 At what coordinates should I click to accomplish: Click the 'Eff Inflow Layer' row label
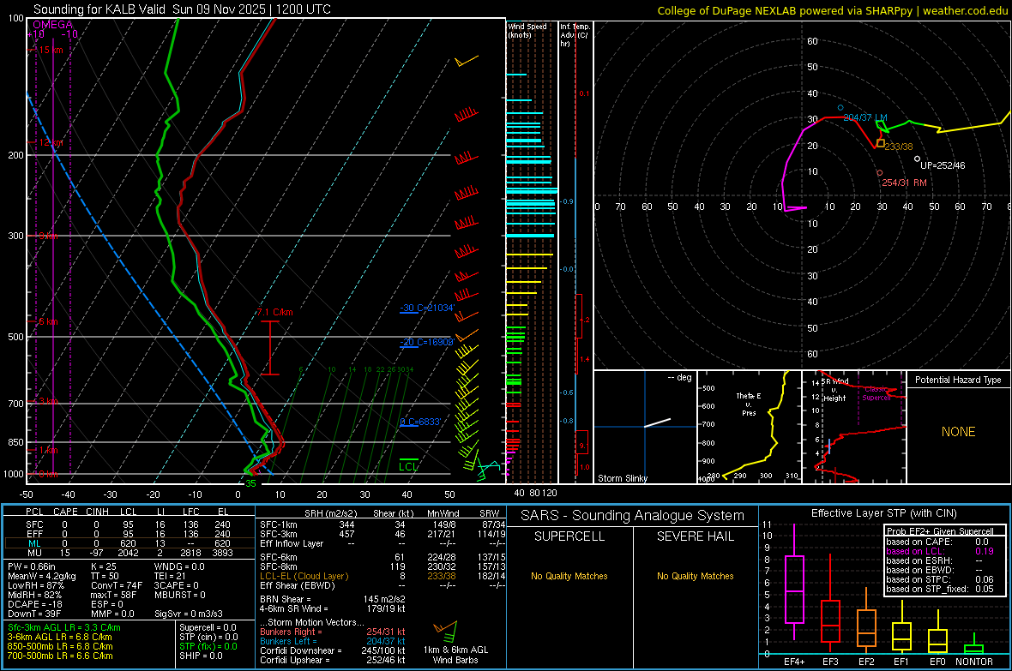point(291,543)
